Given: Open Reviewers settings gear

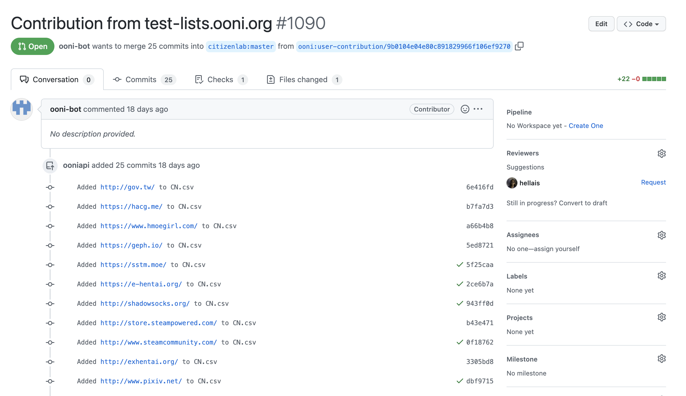Looking at the screenshot, I should 661,153.
